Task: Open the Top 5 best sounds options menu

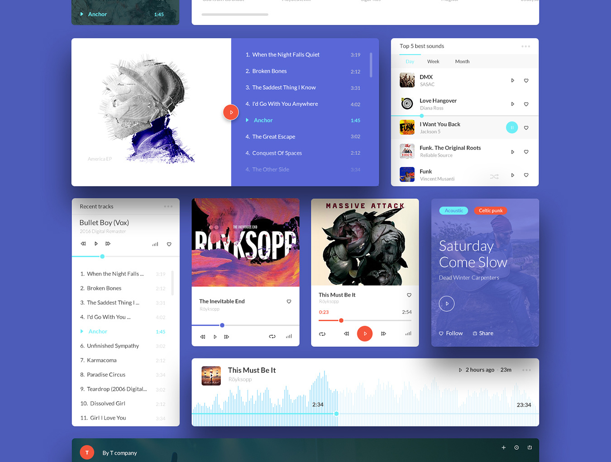Action: pos(525,46)
